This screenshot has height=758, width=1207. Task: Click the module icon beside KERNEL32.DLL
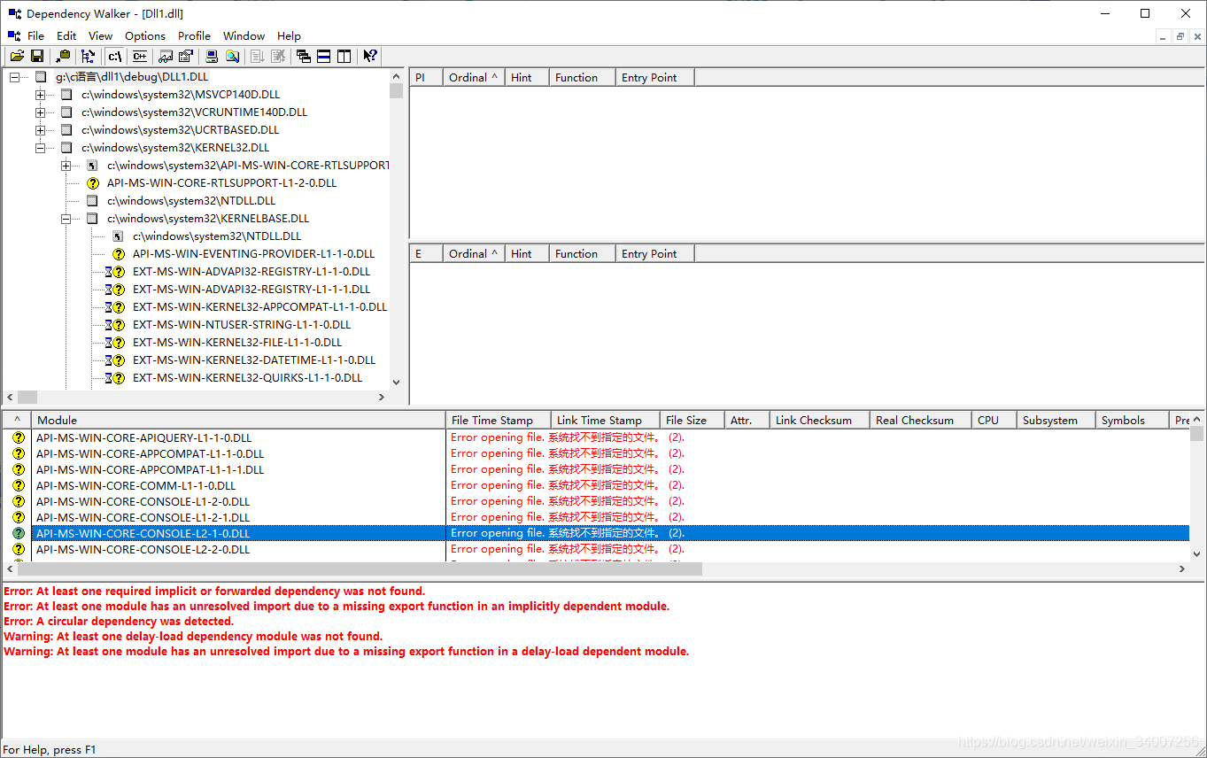pyautogui.click(x=66, y=148)
